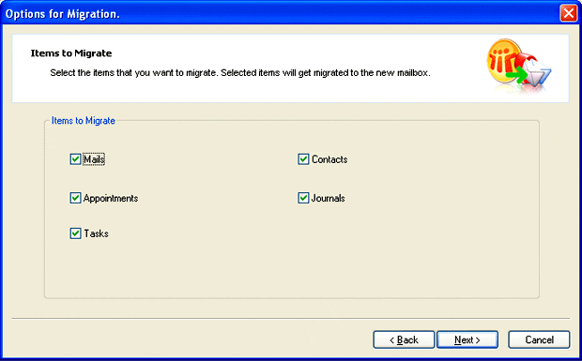This screenshot has width=582, height=361.
Task: Go to the previous step with Back
Action: 404,339
